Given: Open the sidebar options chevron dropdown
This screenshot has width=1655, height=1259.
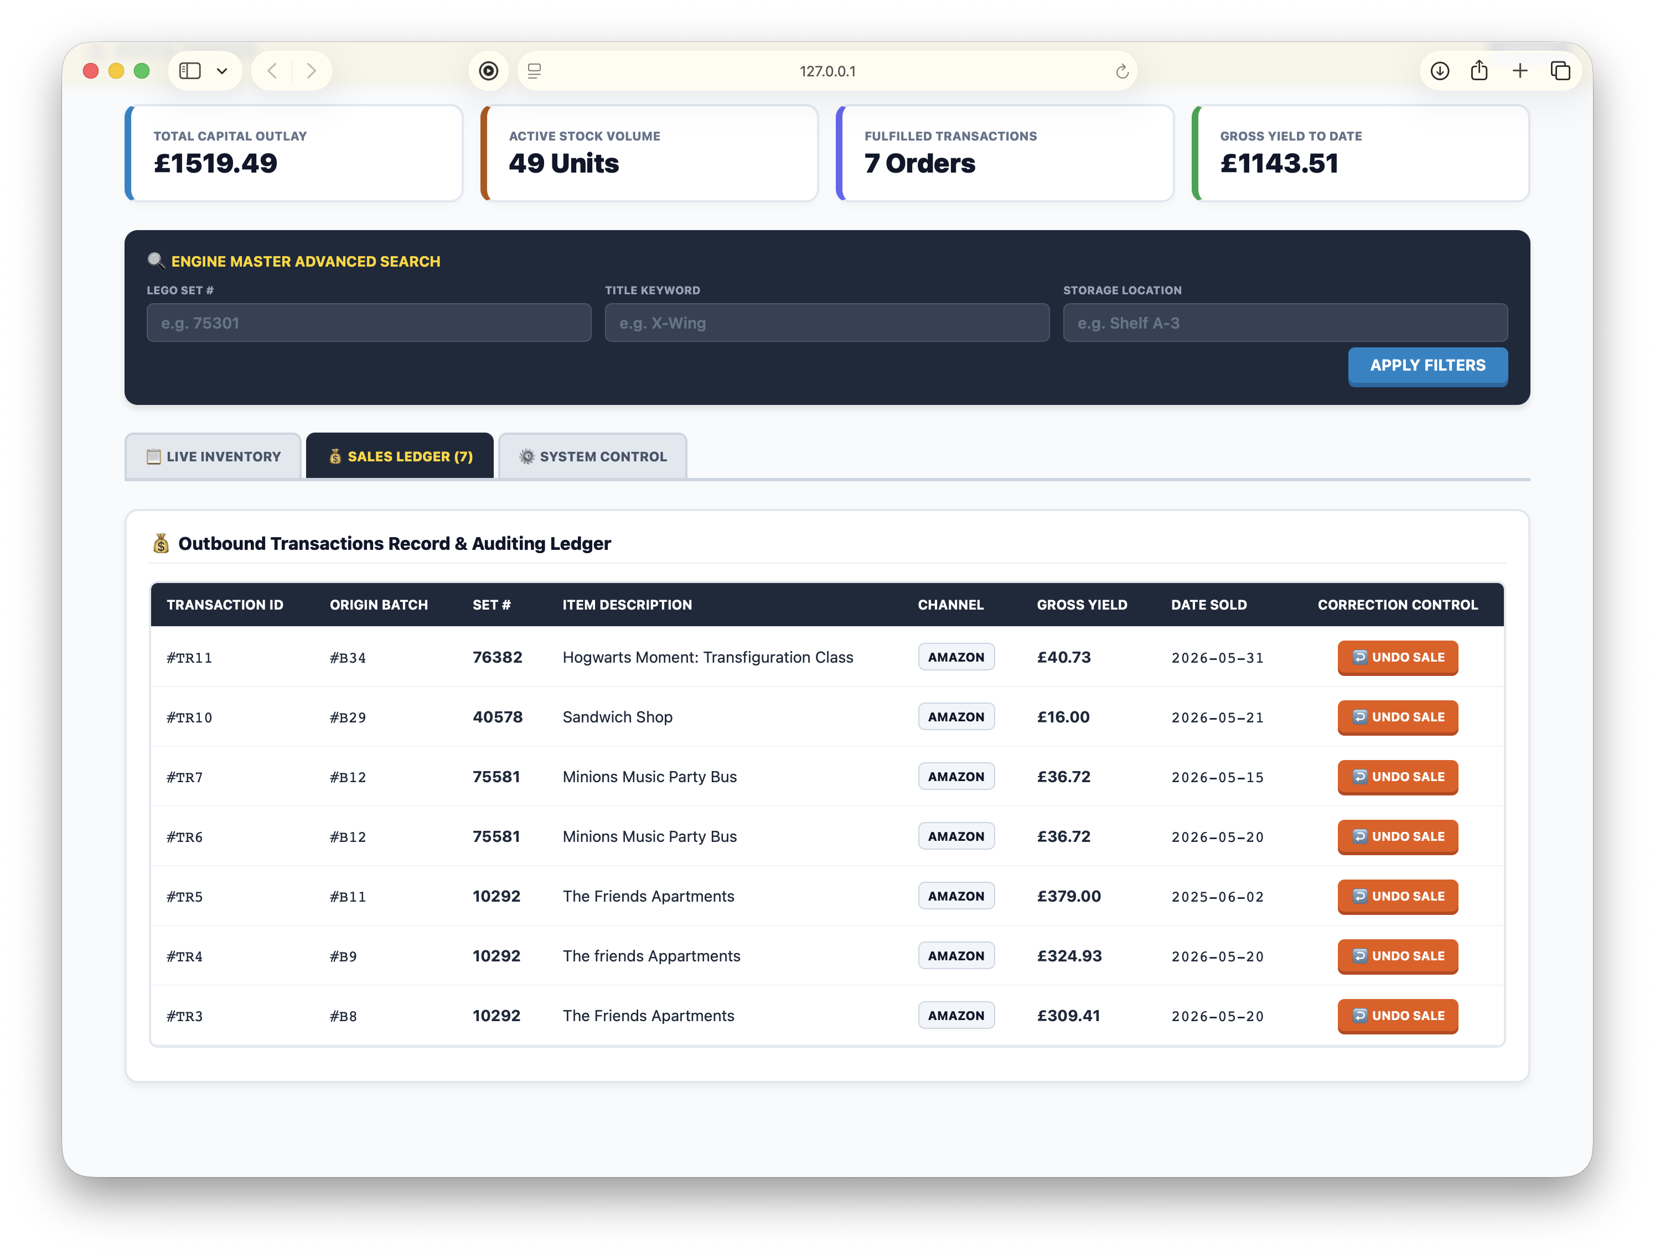Looking at the screenshot, I should (x=222, y=71).
